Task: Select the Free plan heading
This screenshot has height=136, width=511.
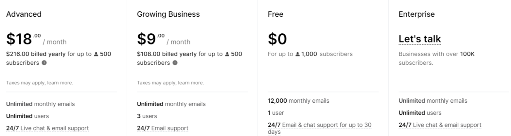Action: click(x=275, y=14)
